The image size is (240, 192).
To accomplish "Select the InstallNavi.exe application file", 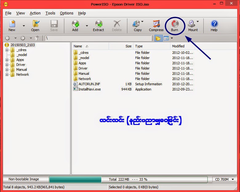I will (x=90, y=89).
